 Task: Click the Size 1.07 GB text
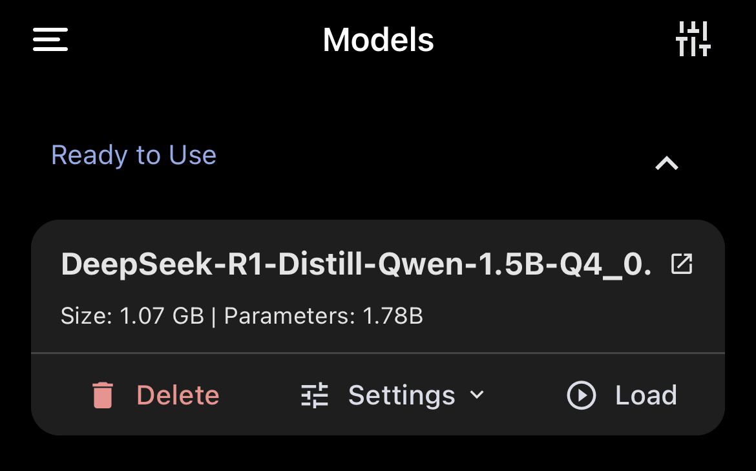132,317
